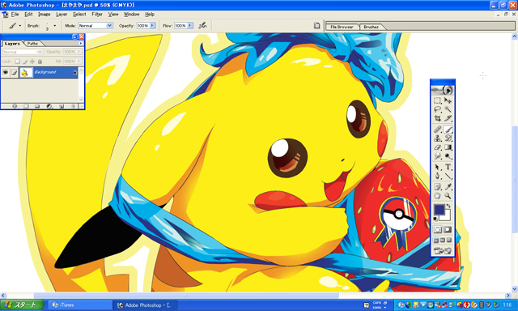Viewport: 518px width, 311px height.
Task: Open the layer Opacity arrow in Layers panel
Action: coord(79,52)
